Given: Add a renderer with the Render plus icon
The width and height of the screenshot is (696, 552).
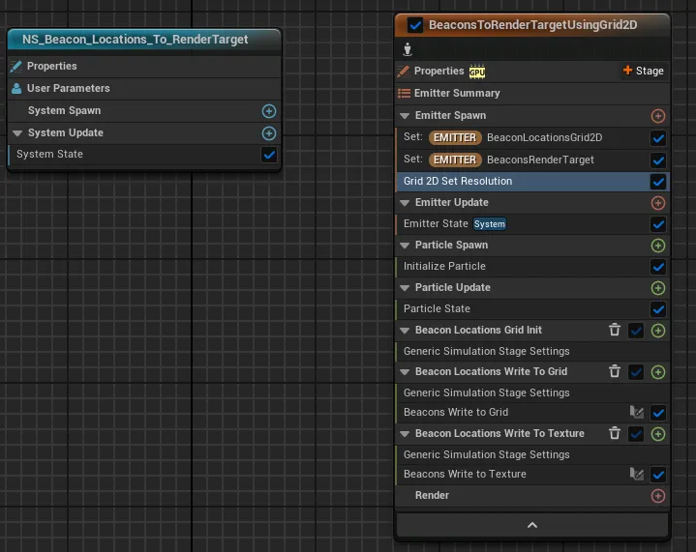Looking at the screenshot, I should pyautogui.click(x=658, y=496).
